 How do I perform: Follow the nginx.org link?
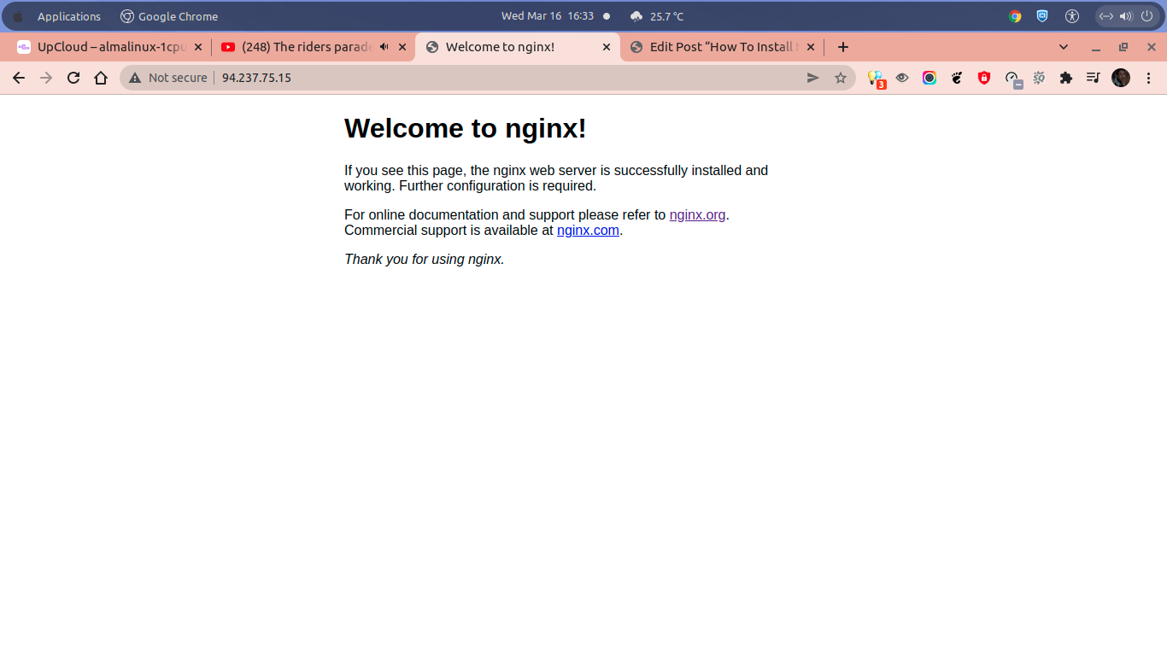697,215
